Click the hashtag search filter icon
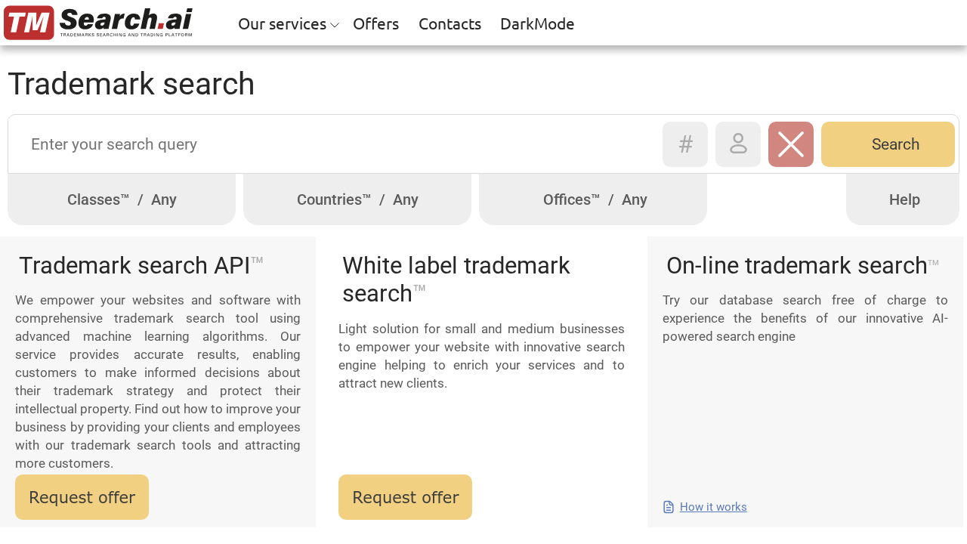This screenshot has width=967, height=544. point(684,144)
